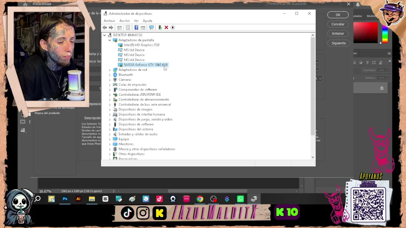Click the text layer filter T icon

367,63
